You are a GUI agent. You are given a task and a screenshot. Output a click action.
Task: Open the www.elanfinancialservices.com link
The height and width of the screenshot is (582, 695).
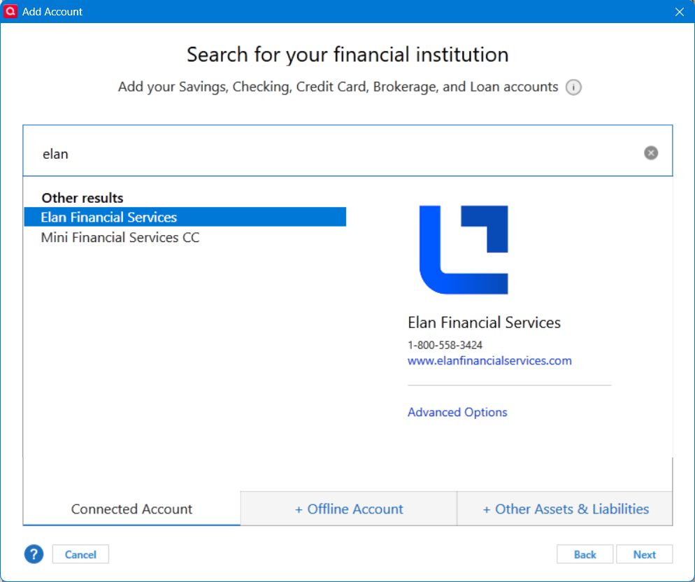(x=489, y=361)
